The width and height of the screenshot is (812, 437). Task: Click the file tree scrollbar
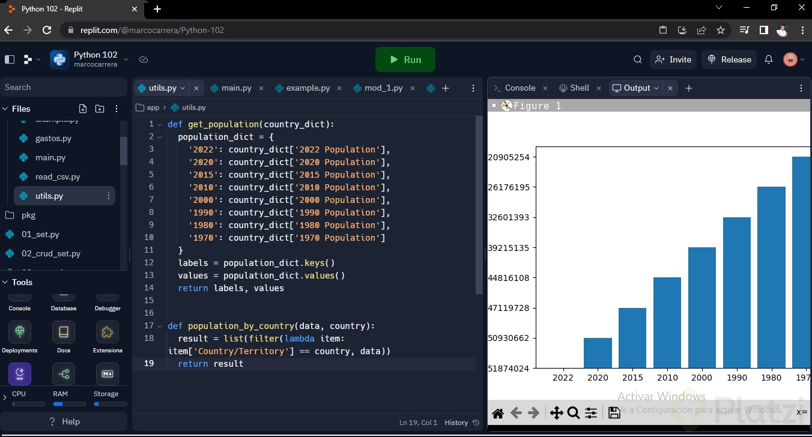pos(124,151)
